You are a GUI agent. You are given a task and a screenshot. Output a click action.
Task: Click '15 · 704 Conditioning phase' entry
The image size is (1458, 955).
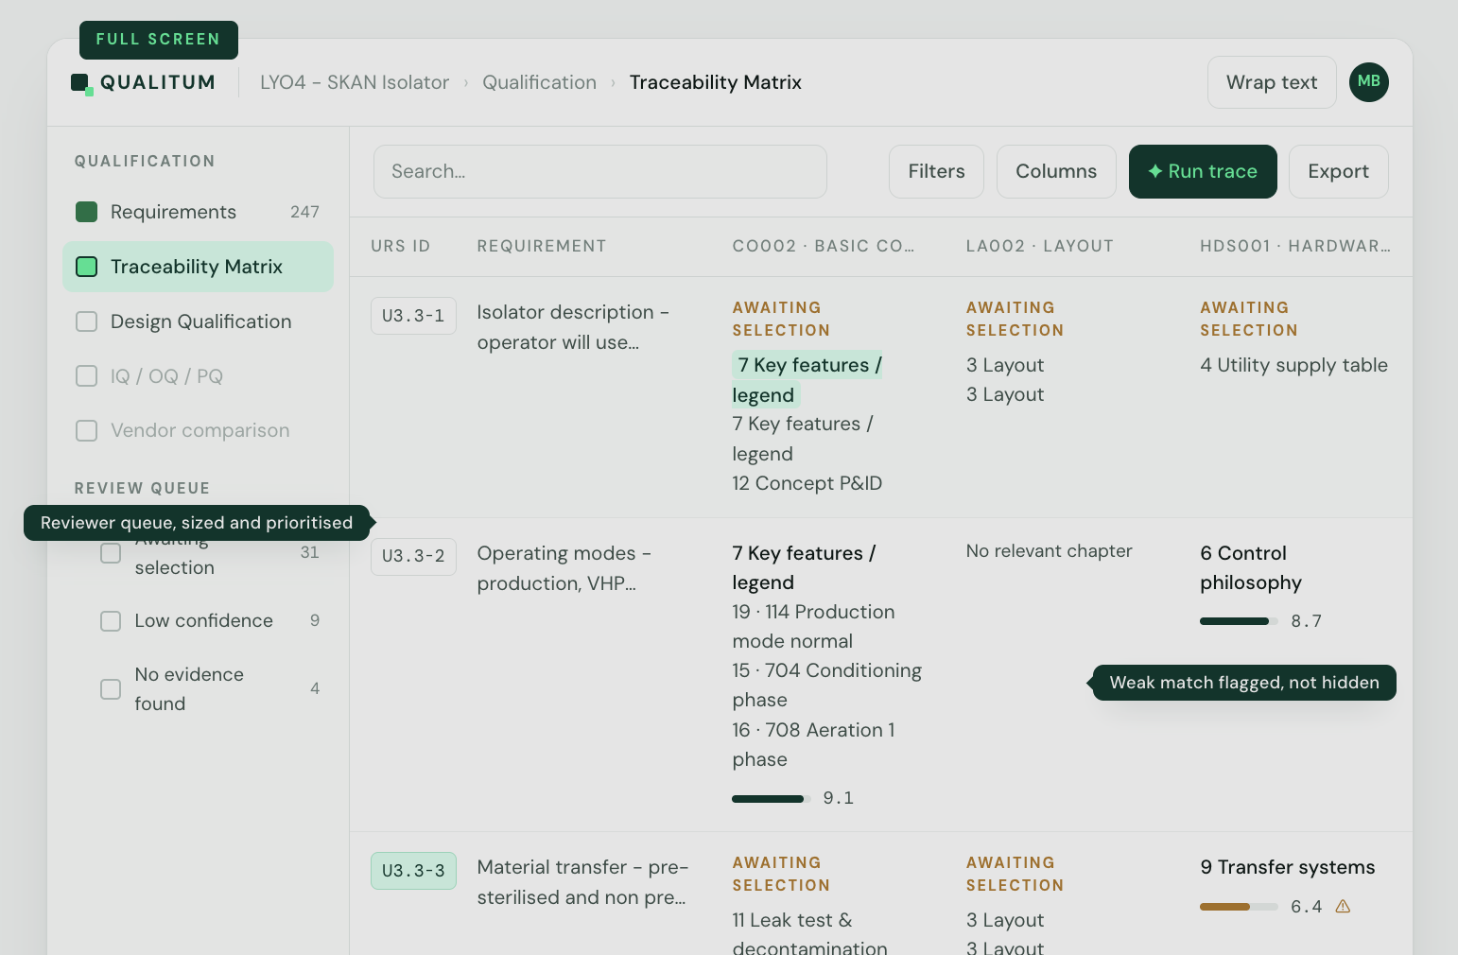coord(826,686)
